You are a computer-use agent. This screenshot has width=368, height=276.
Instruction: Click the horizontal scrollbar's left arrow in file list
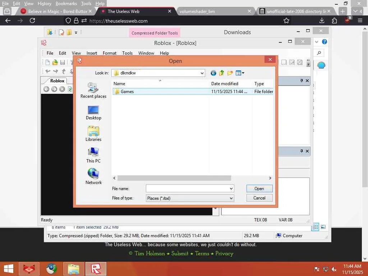[x=114, y=178]
